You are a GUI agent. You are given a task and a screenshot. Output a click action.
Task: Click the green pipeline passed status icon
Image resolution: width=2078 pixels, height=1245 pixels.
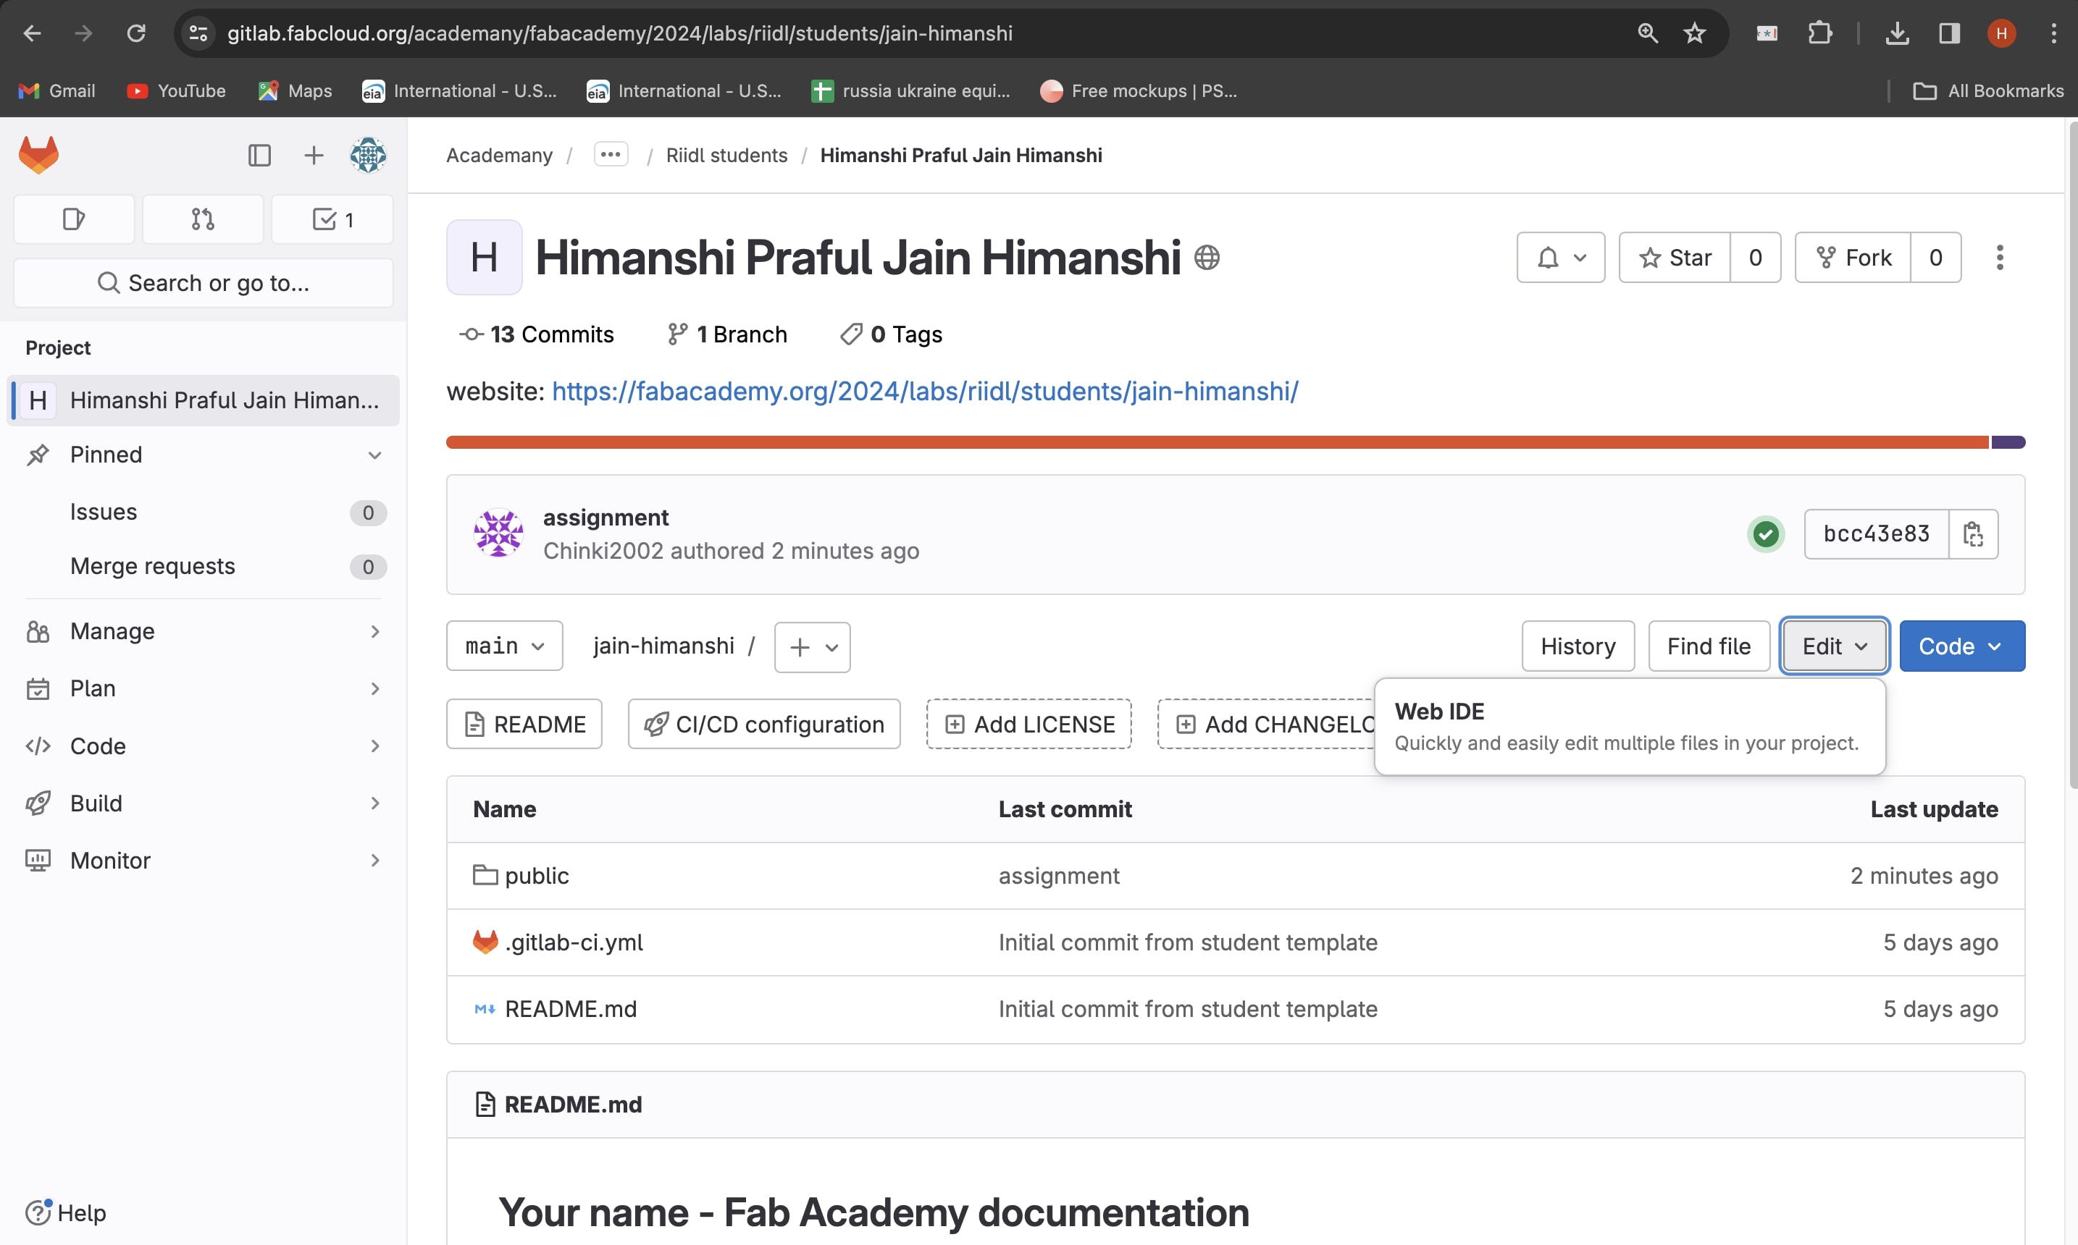pos(1766,533)
